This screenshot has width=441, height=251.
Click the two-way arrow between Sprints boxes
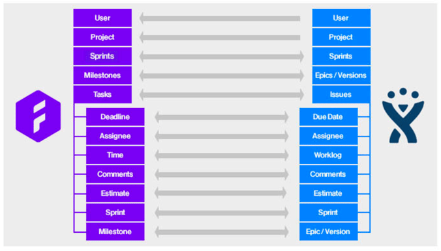222,57
